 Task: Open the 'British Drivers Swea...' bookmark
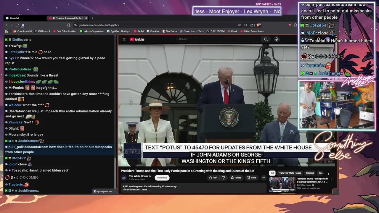(x=252, y=31)
